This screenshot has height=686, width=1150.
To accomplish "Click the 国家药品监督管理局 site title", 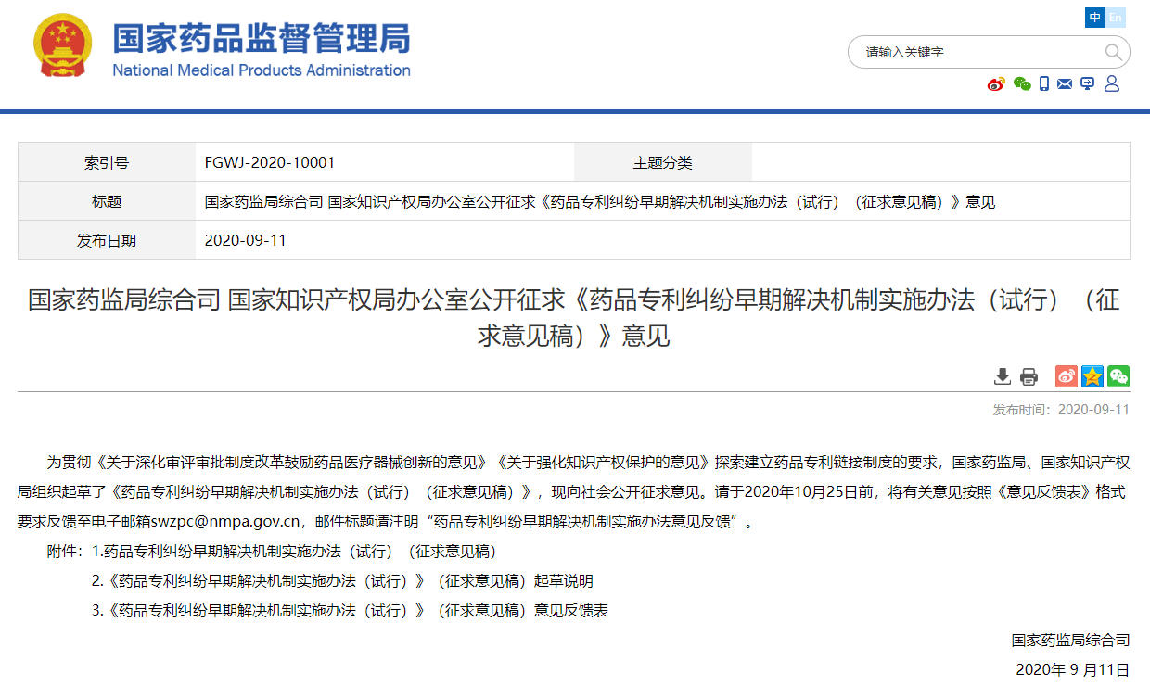I will [x=261, y=41].
